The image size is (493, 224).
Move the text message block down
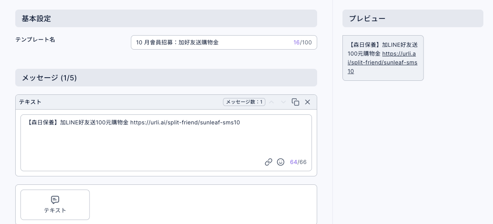pos(283,102)
